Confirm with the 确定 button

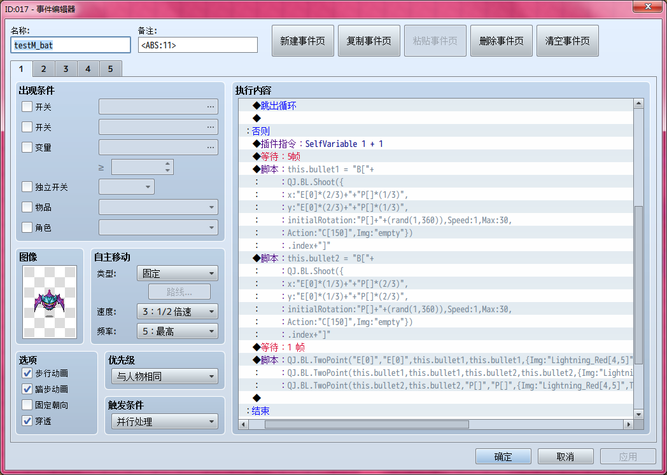[x=503, y=457]
